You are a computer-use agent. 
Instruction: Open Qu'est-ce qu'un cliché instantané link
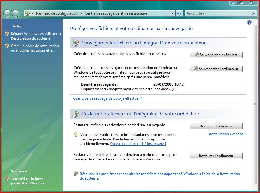138,144
